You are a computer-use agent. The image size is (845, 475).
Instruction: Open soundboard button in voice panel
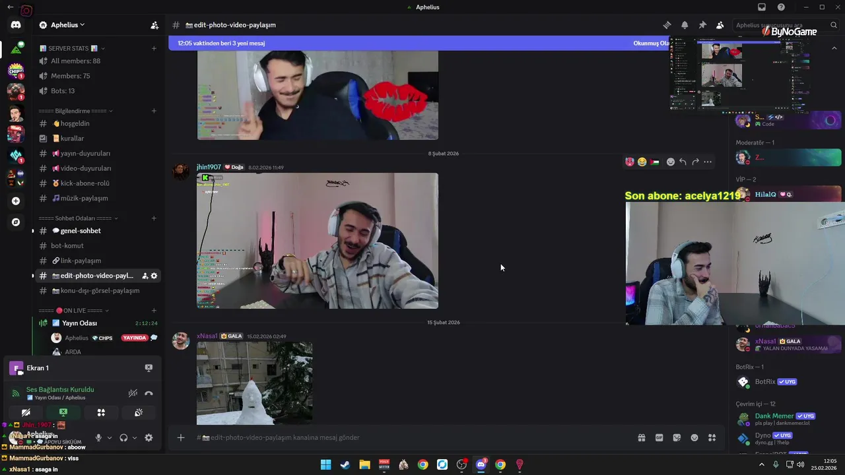[139, 412]
